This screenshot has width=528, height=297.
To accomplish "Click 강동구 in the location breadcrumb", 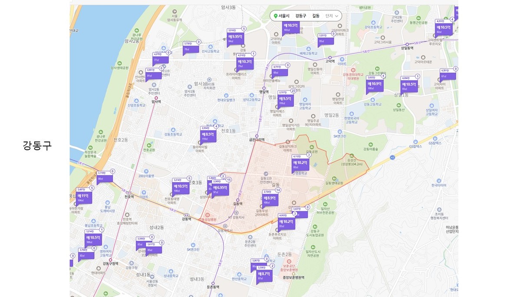I will (300, 16).
